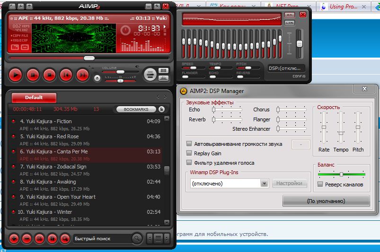Open sort options with red arrows button

click(52, 239)
